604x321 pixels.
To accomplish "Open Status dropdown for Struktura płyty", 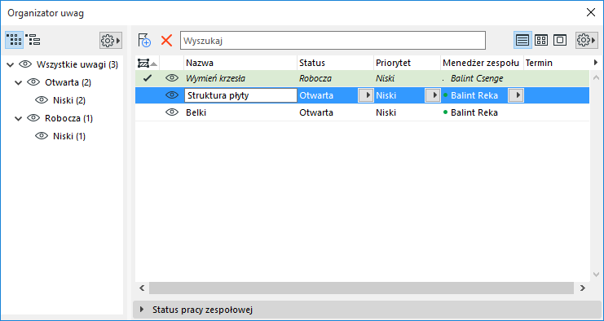I will pyautogui.click(x=366, y=95).
